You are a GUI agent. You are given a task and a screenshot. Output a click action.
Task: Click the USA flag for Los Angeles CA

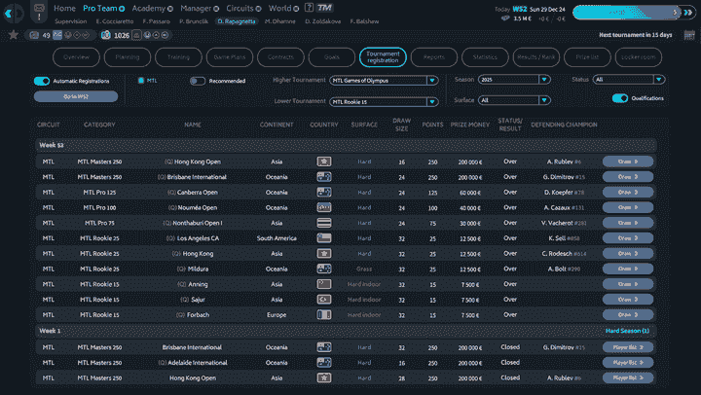click(x=324, y=238)
